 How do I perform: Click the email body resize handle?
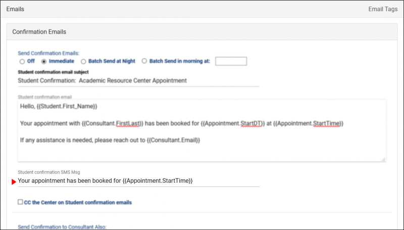pyautogui.click(x=383, y=159)
